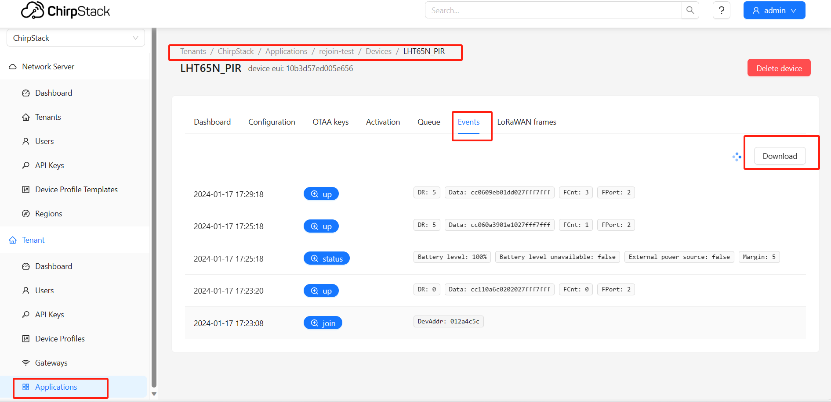Click Tenant API Keys icon
831x402 pixels.
(26, 315)
